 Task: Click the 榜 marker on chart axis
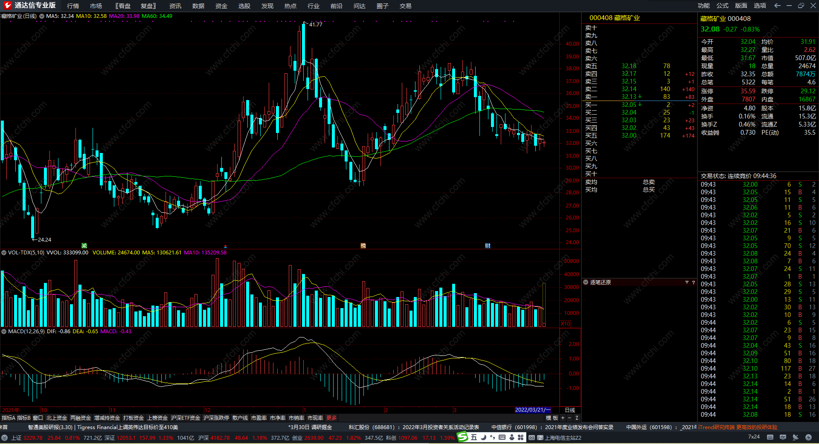pos(363,245)
